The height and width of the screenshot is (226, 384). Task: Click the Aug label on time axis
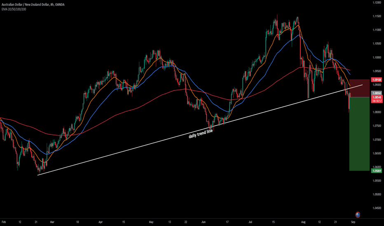pos(303,222)
